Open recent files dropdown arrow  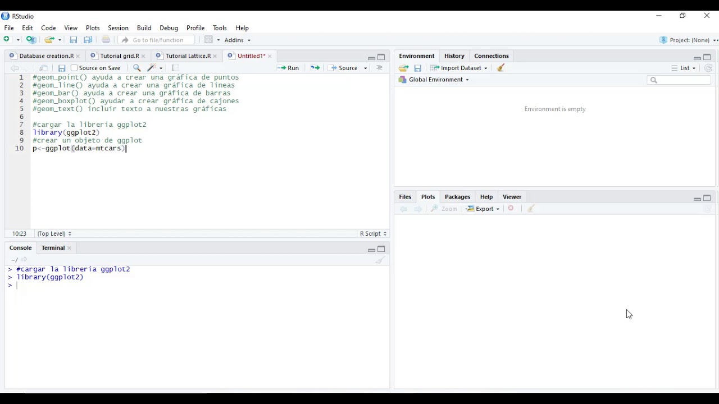60,40
